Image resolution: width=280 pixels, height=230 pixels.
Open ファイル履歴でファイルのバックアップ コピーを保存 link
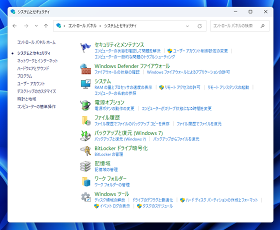pos(132,124)
